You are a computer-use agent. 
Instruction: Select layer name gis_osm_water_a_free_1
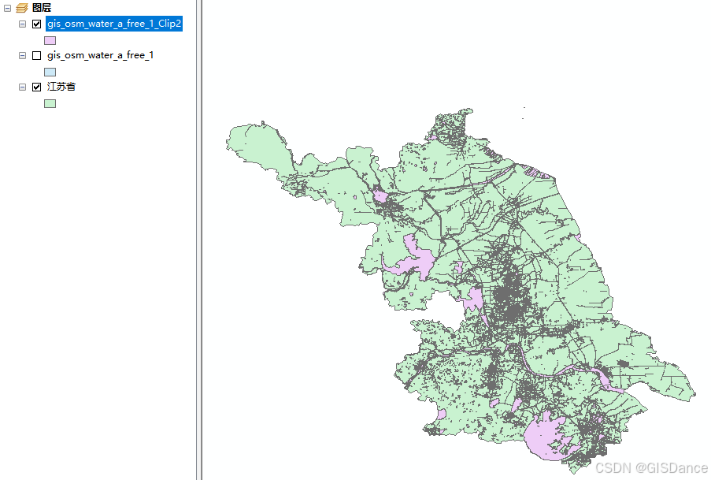[x=100, y=55]
